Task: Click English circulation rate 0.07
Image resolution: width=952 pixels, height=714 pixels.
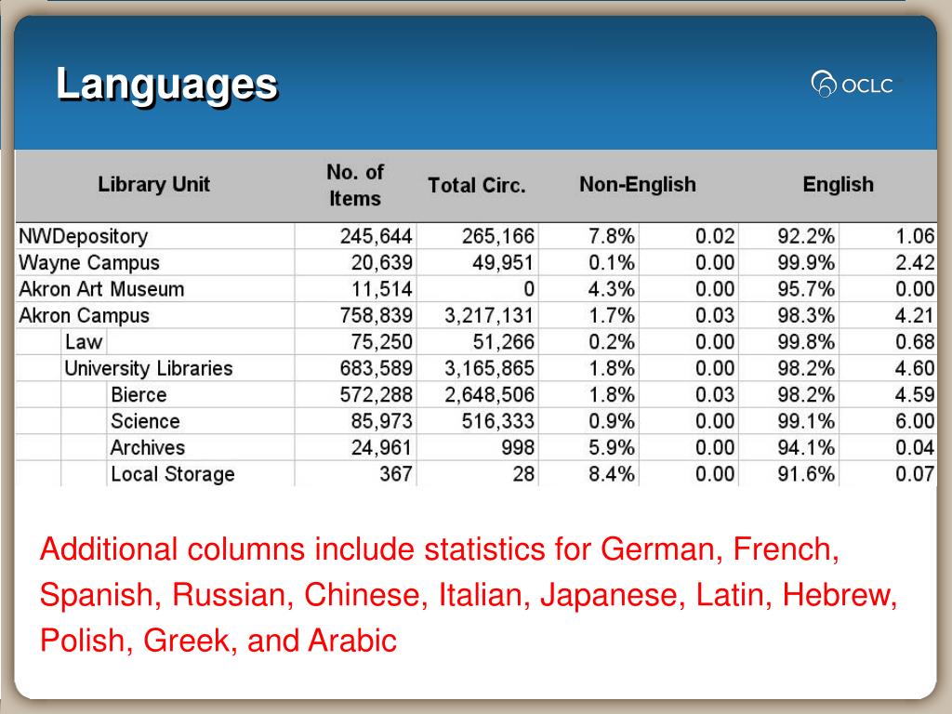Action: (915, 473)
